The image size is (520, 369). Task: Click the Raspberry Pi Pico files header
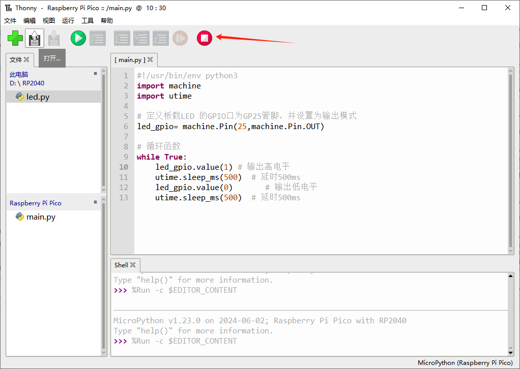pyautogui.click(x=36, y=203)
